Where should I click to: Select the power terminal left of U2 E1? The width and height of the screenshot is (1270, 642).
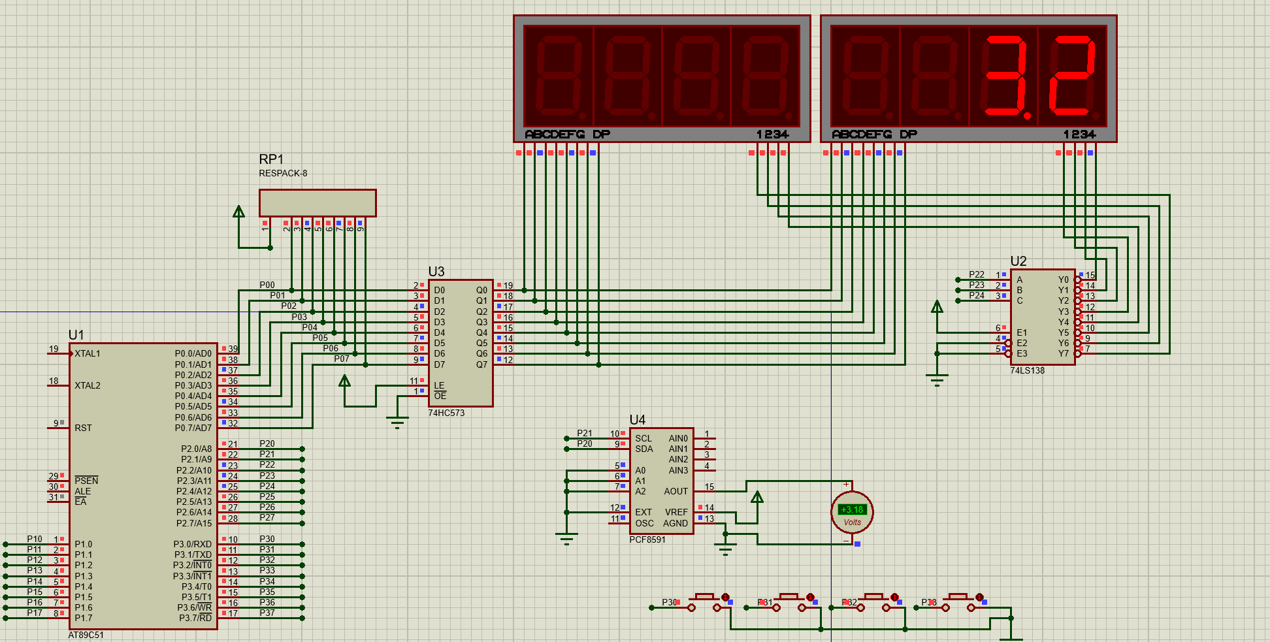(x=937, y=306)
